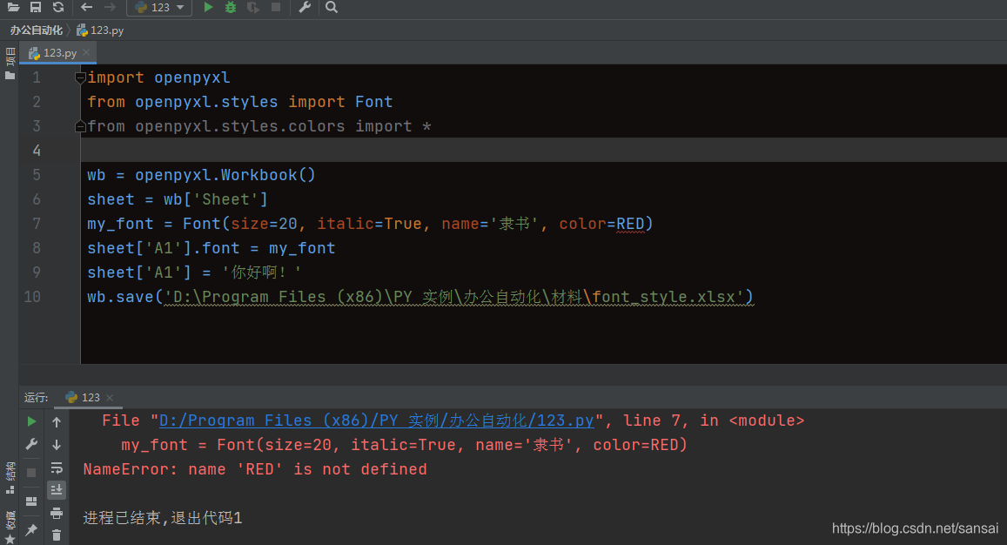The height and width of the screenshot is (545, 1007).
Task: Toggle soft-wrap in the console toolbar
Action: click(57, 468)
